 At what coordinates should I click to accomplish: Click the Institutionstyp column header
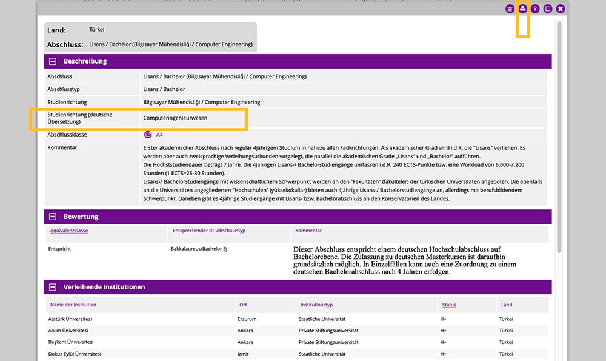(x=316, y=305)
